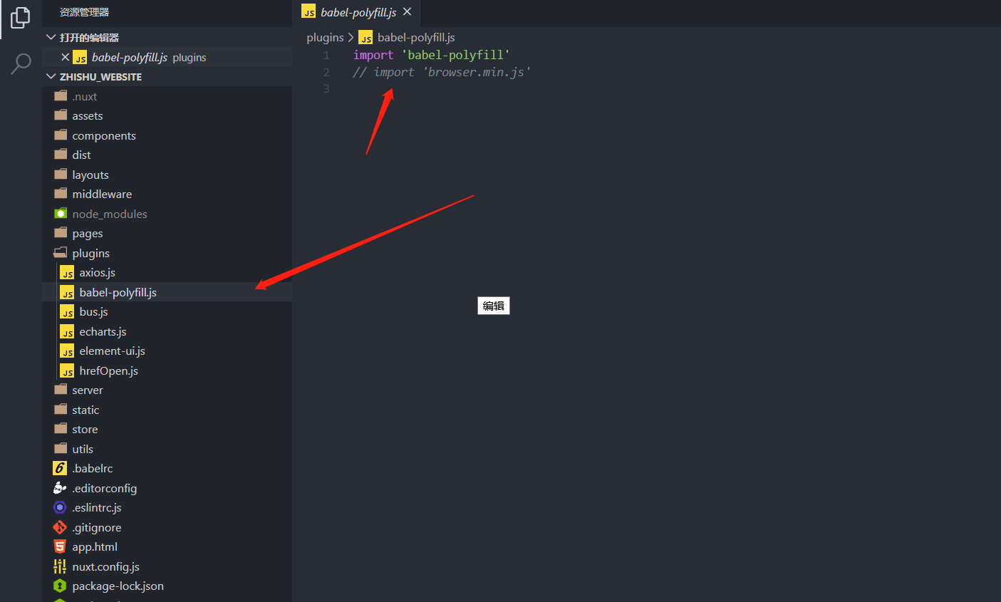1001x602 pixels.
Task: Expand the components folder
Action: click(x=167, y=135)
